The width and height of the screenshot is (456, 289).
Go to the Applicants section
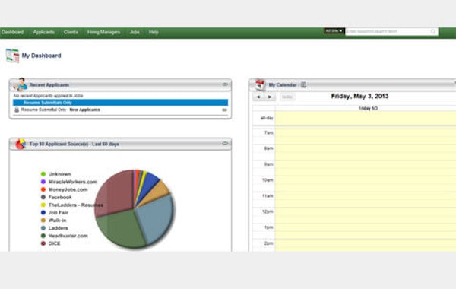click(x=43, y=32)
